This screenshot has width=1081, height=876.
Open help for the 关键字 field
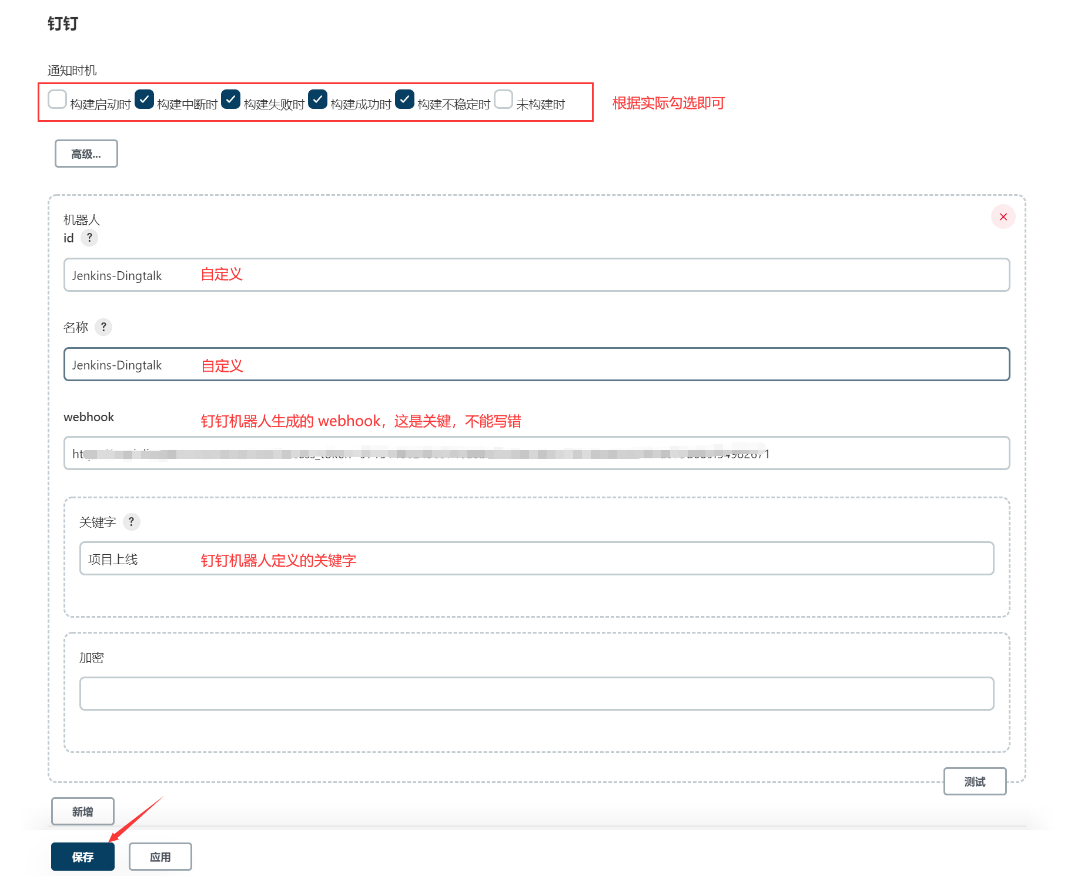coord(132,522)
